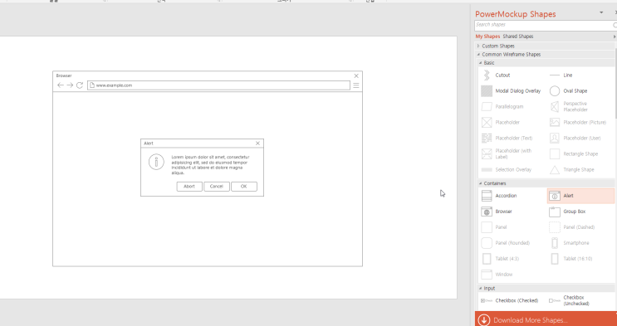617x326 pixels.
Task: Collapse the Input section
Action: [x=481, y=288]
